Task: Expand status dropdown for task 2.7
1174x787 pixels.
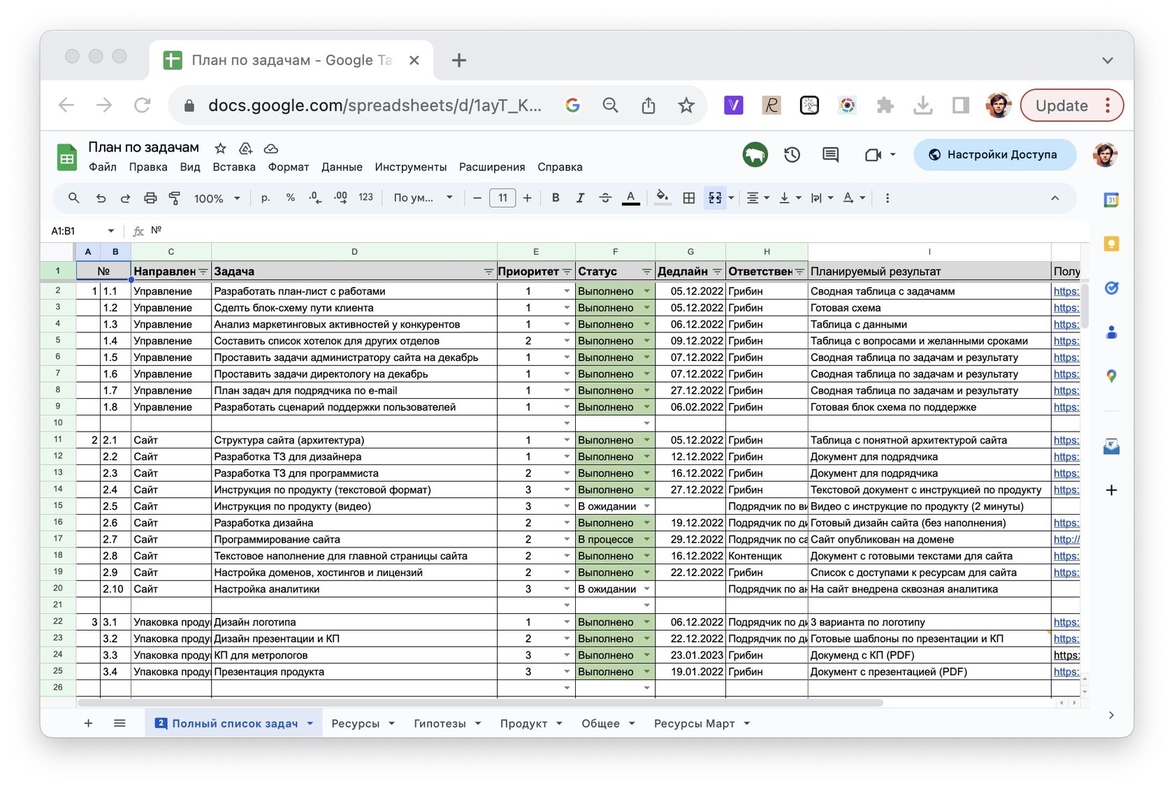Action: (646, 540)
